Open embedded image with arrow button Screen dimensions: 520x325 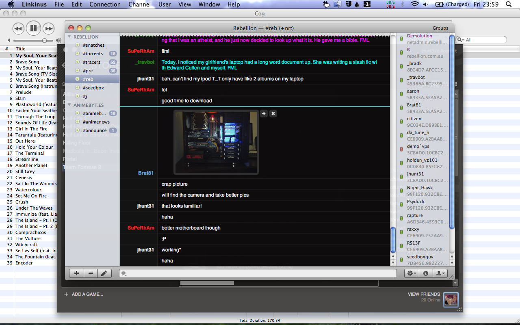[x=264, y=113]
